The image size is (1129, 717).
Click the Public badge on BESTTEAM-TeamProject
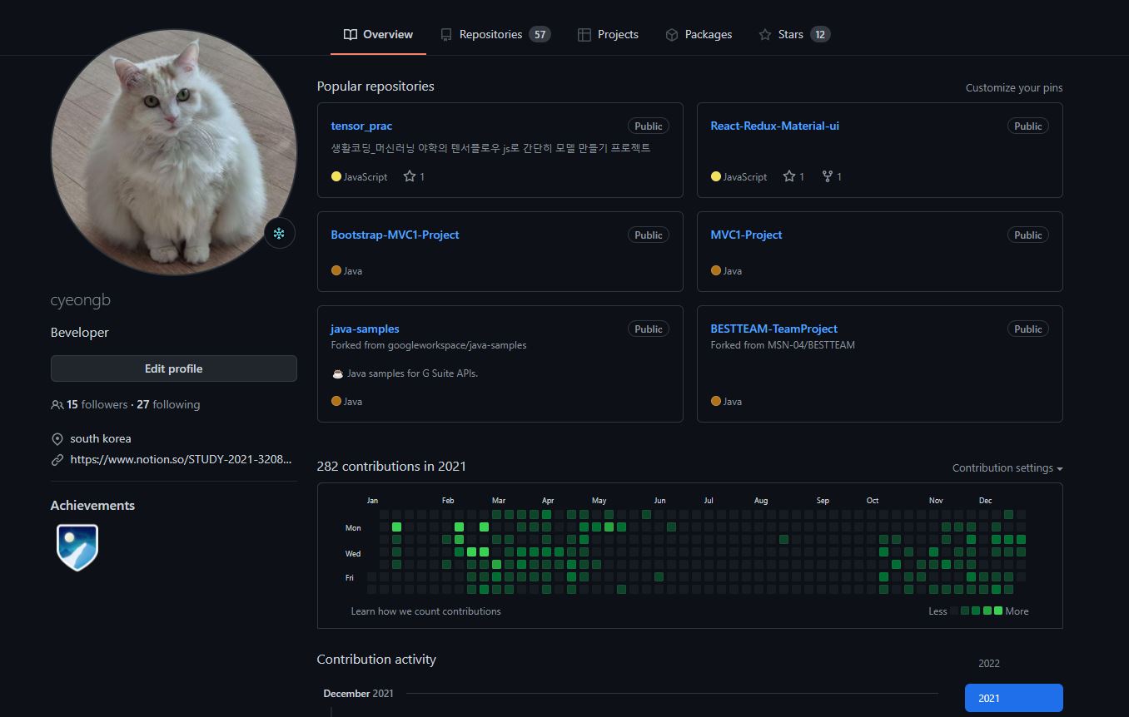pyautogui.click(x=1028, y=329)
